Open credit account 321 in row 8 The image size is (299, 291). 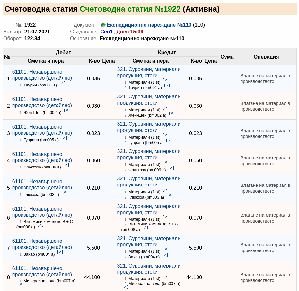(149, 269)
